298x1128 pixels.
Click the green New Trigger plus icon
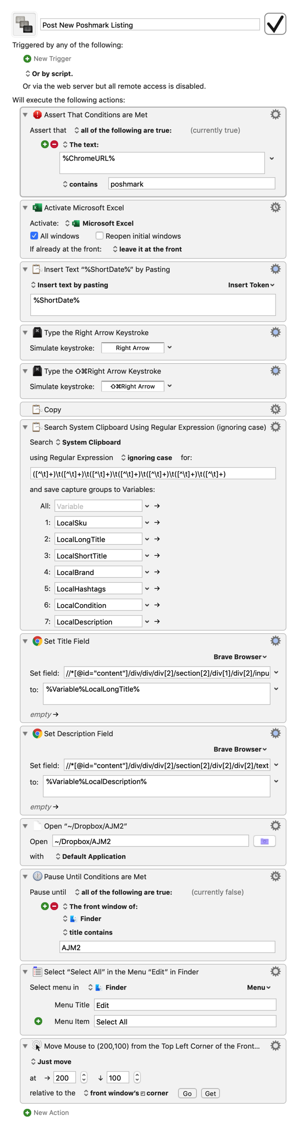click(27, 59)
